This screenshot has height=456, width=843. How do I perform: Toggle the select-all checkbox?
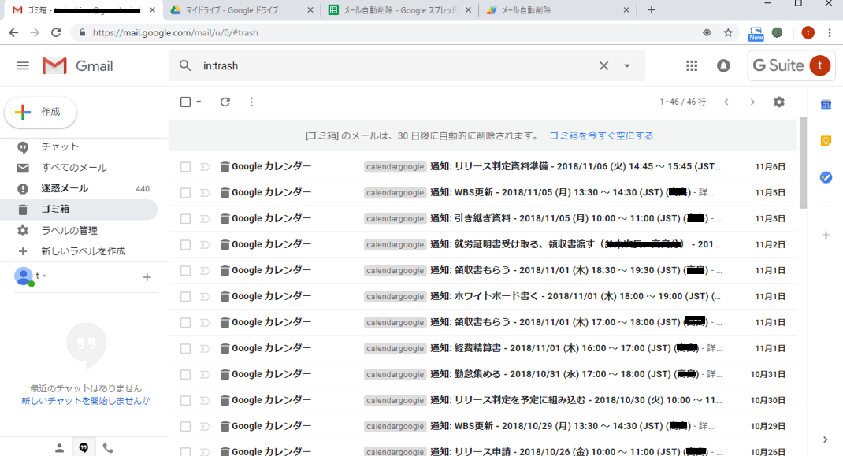coord(185,102)
